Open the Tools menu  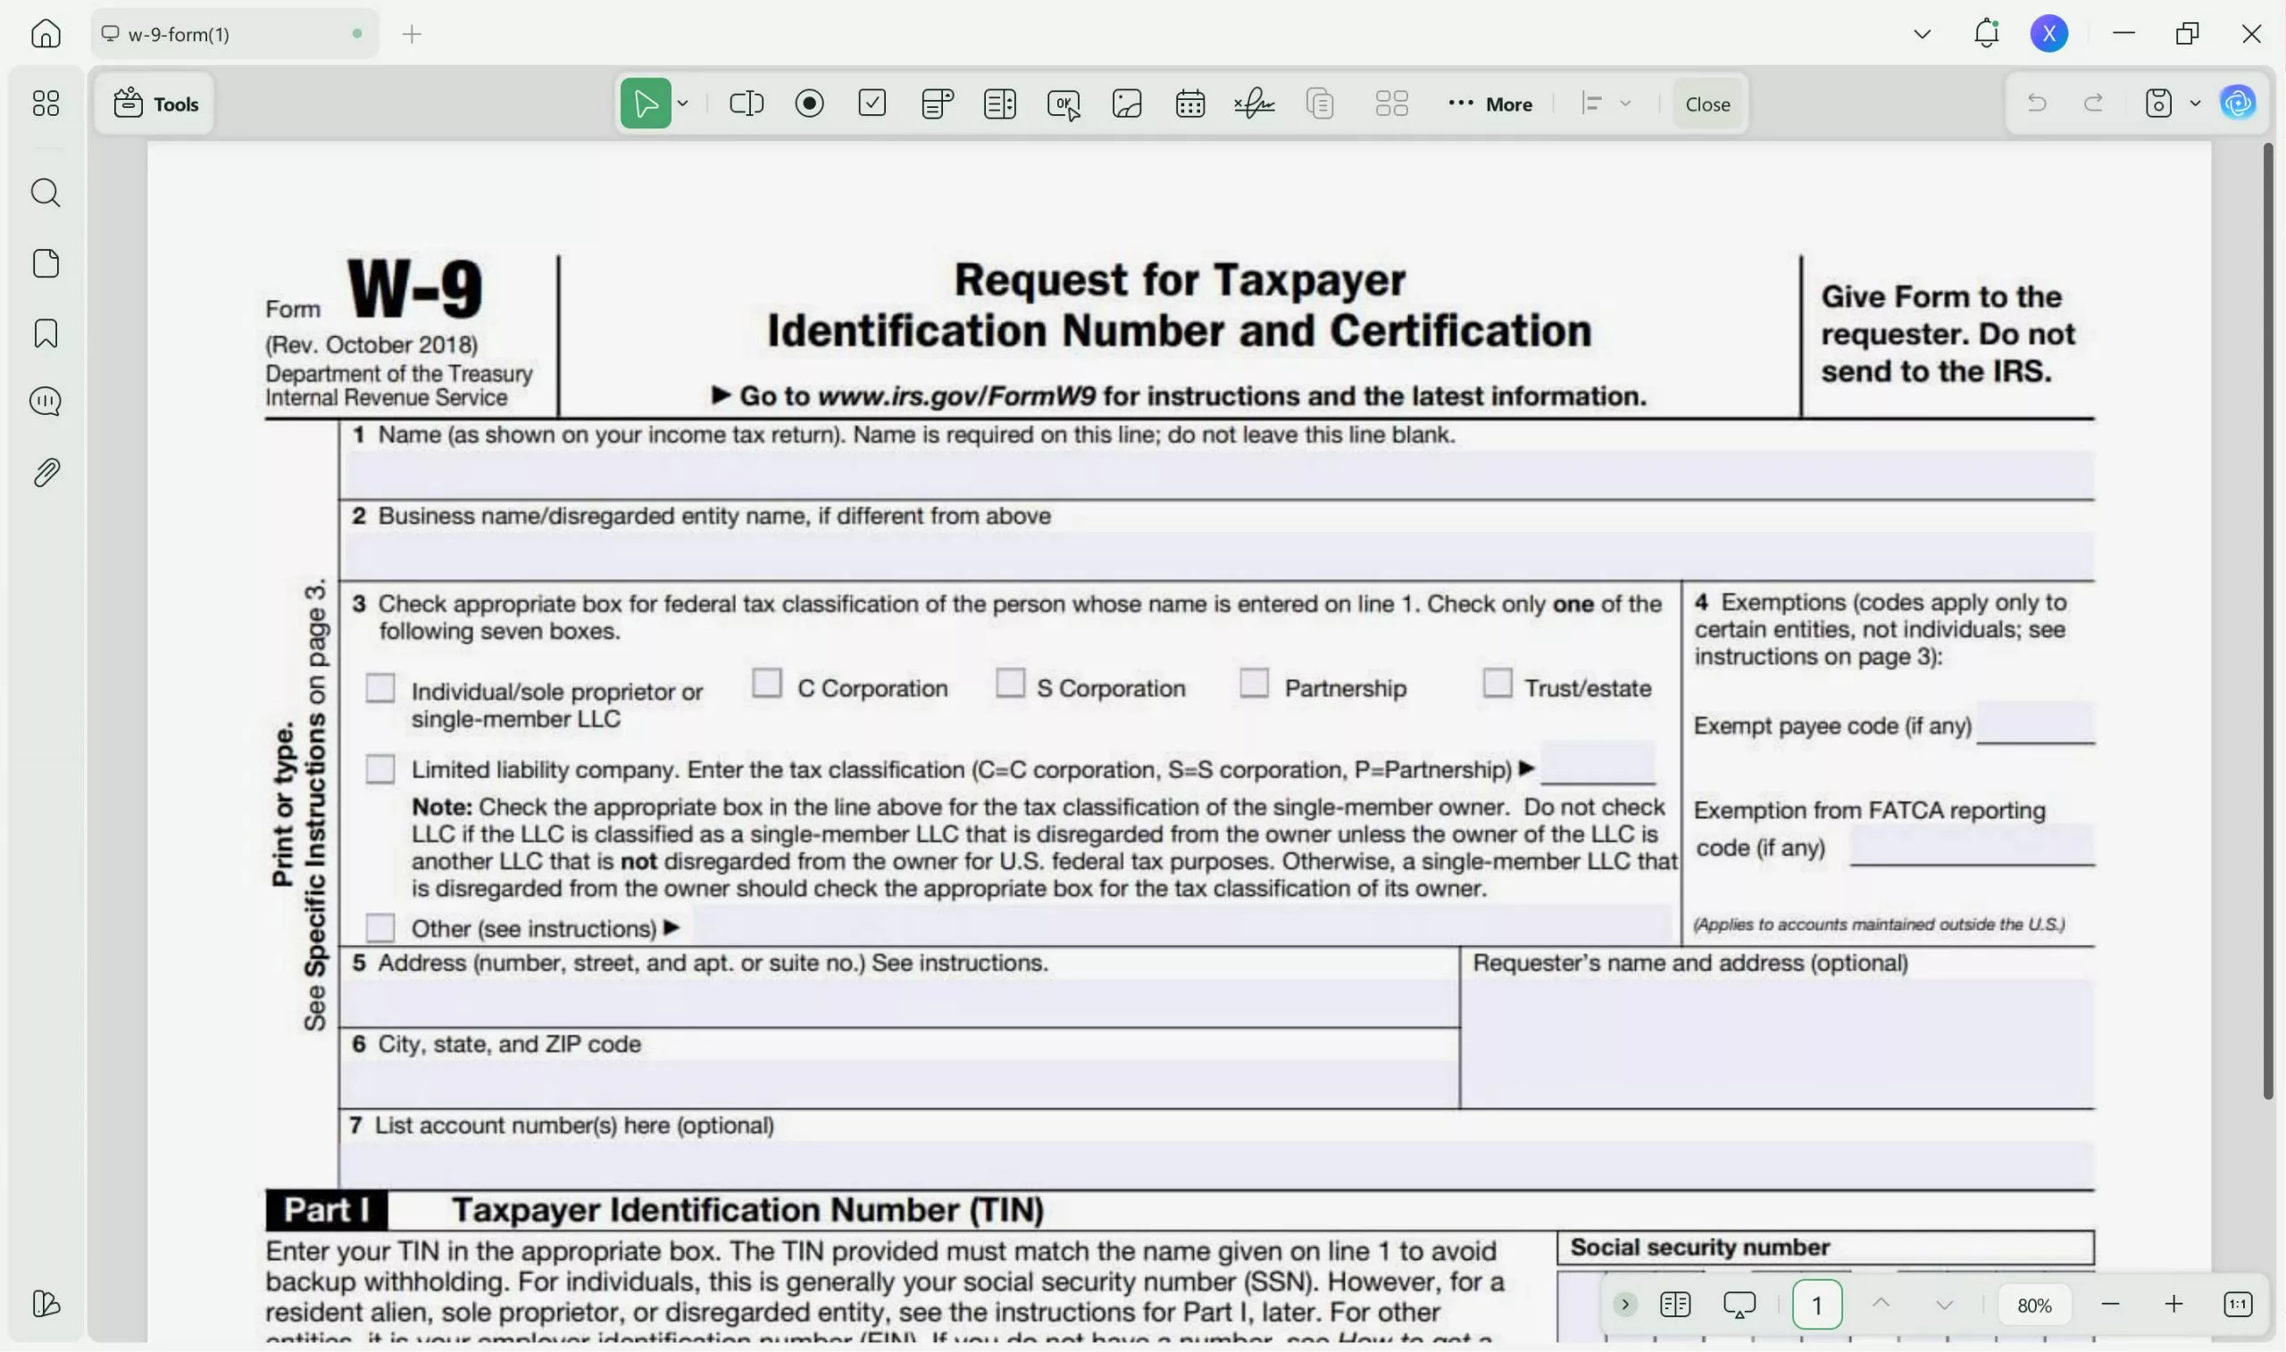[x=155, y=103]
